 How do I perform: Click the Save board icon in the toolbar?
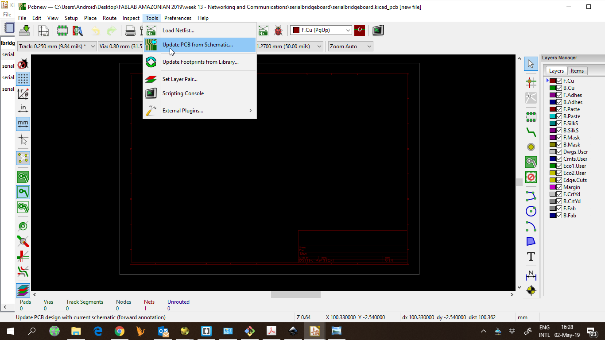(24, 31)
